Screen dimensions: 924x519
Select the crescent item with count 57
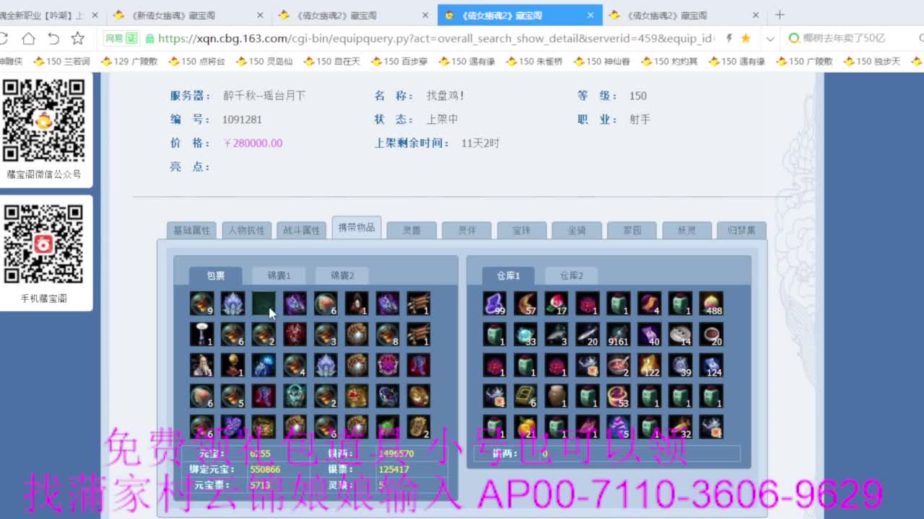(526, 303)
